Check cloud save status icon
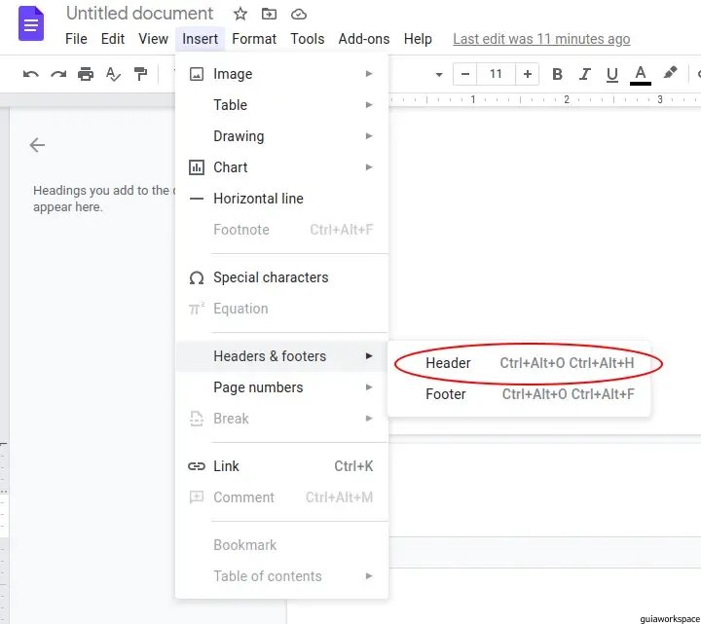701x624 pixels. tap(299, 15)
